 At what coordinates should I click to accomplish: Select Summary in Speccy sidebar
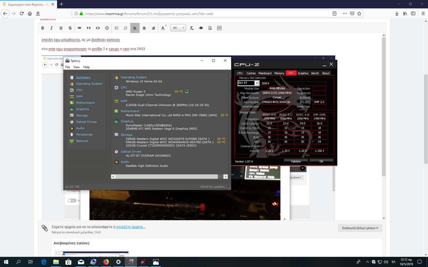[83, 77]
